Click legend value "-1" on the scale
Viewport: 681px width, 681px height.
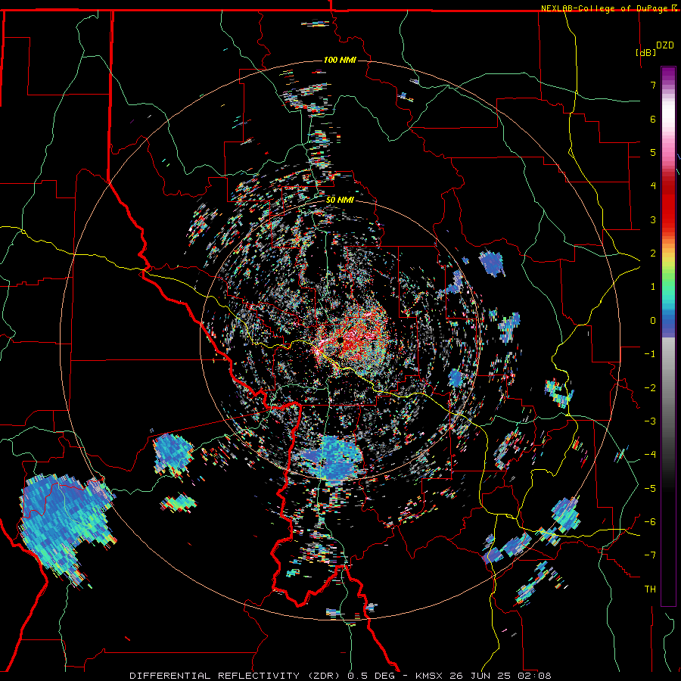tap(650, 354)
